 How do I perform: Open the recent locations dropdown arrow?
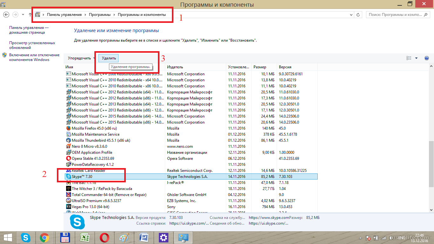[23, 15]
